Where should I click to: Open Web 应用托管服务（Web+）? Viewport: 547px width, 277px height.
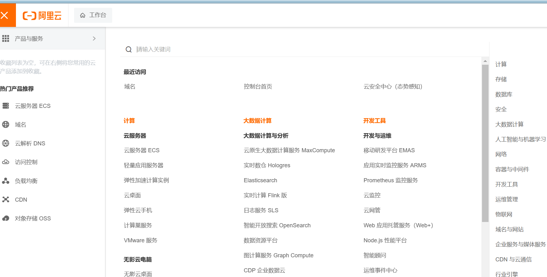(399, 225)
